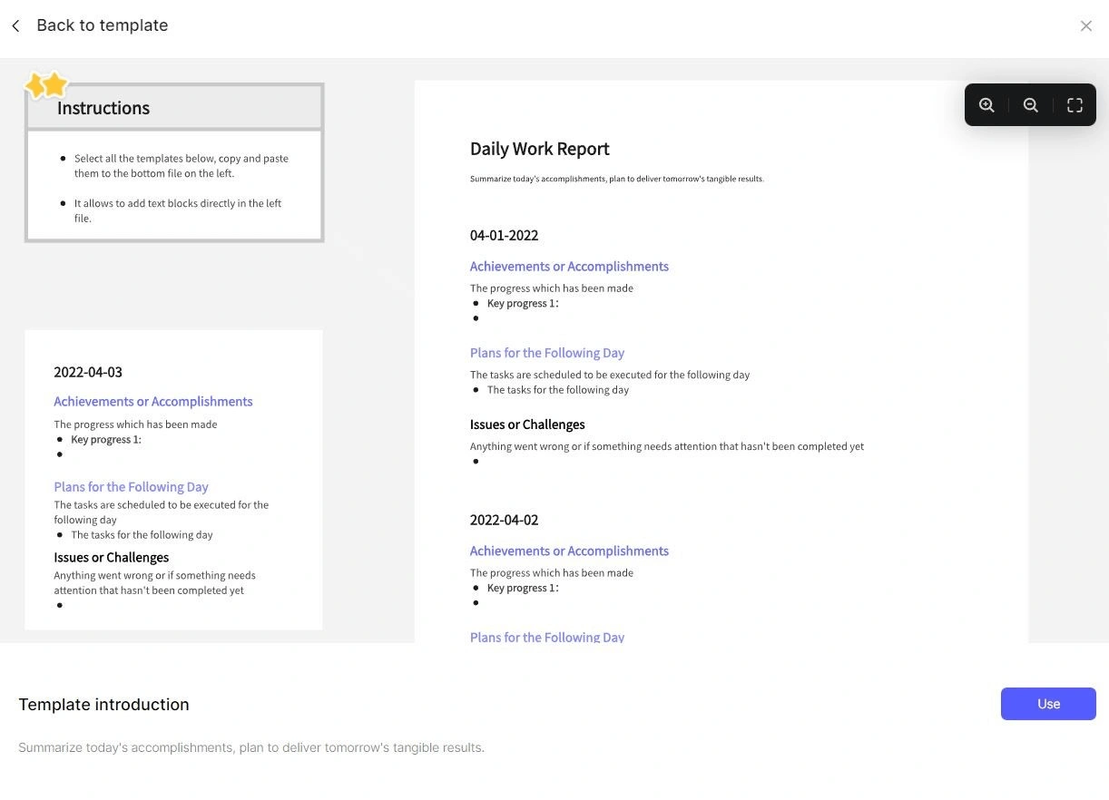Viewport: 1109px width, 800px height.
Task: Click the "2022-04-02" date heading
Action: pyautogui.click(x=504, y=520)
